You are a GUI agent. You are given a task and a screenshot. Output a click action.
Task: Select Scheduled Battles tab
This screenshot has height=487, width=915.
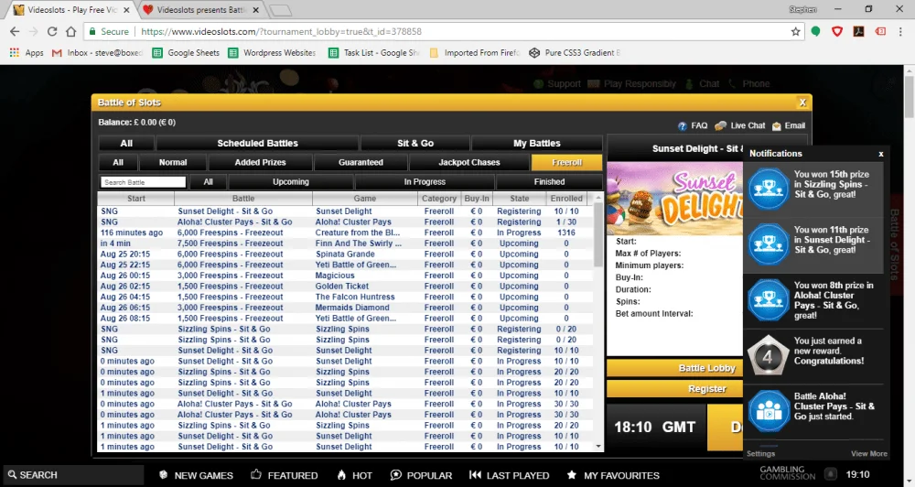[257, 143]
